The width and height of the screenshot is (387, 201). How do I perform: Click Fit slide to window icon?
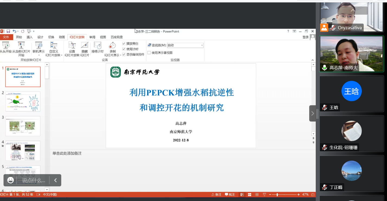pyautogui.click(x=313, y=194)
